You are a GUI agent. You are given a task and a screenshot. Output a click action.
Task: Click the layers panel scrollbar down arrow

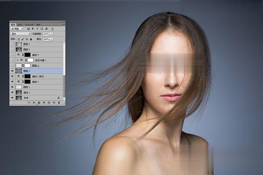pyautogui.click(x=64, y=99)
